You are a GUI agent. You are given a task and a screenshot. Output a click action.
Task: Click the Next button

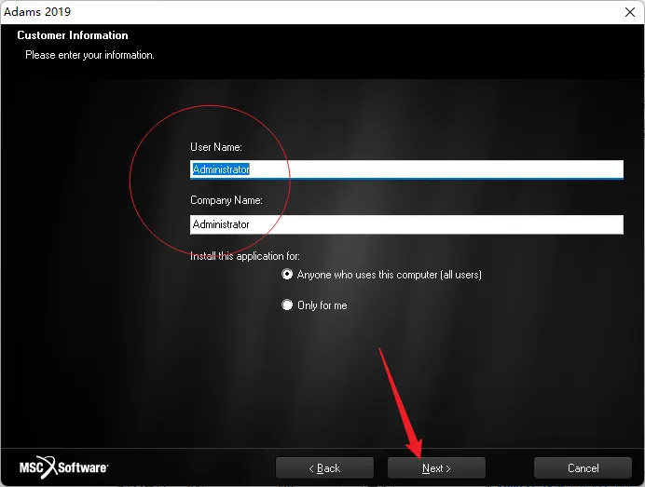point(436,468)
